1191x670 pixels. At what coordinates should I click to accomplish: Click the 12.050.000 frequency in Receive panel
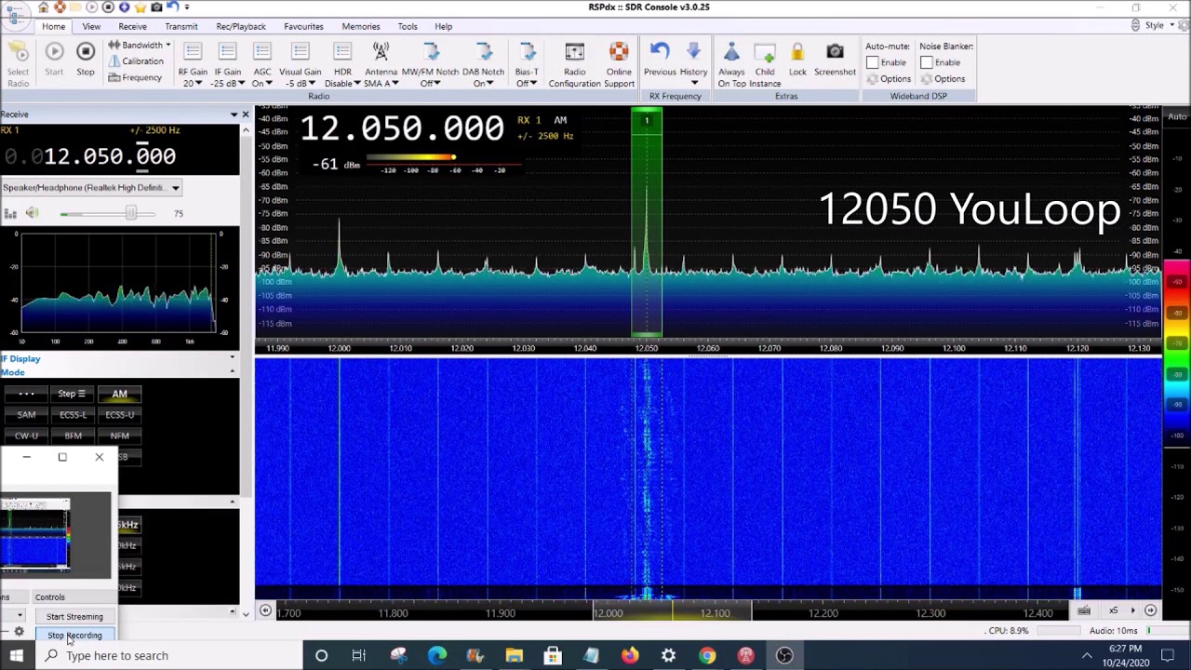[x=110, y=156]
